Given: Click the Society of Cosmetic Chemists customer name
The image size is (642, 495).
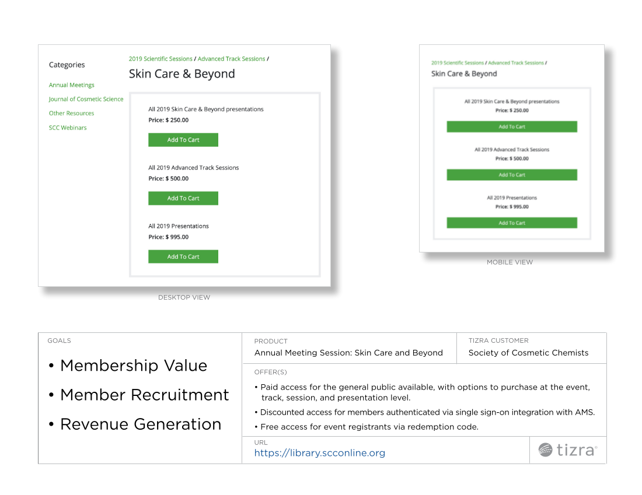Looking at the screenshot, I should pyautogui.click(x=528, y=353).
